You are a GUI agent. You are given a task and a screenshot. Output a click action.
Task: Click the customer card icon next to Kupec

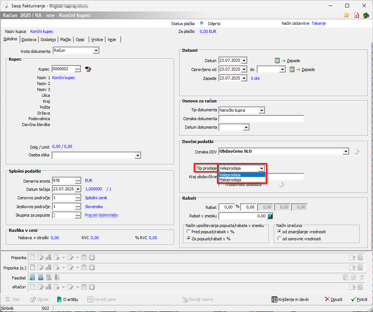(88, 69)
